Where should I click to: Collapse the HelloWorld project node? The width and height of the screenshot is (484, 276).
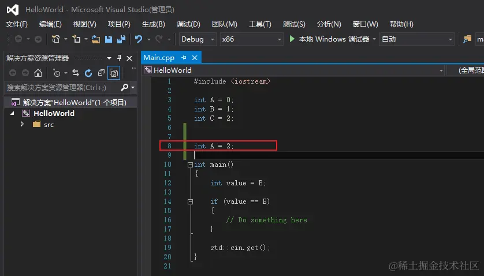pyautogui.click(x=12, y=114)
